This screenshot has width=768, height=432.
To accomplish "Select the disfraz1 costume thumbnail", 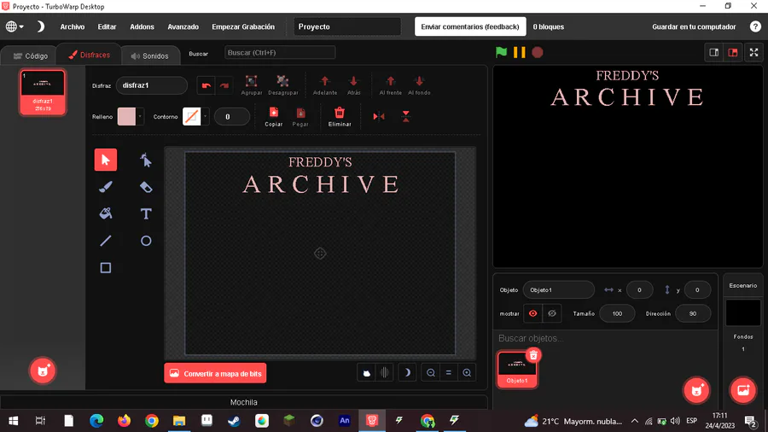I will tap(43, 92).
